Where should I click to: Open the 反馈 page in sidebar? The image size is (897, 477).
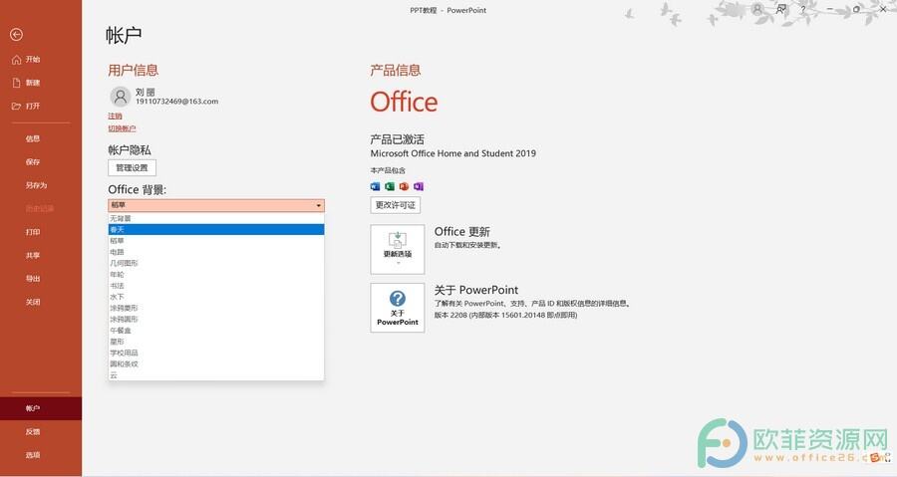click(x=41, y=432)
